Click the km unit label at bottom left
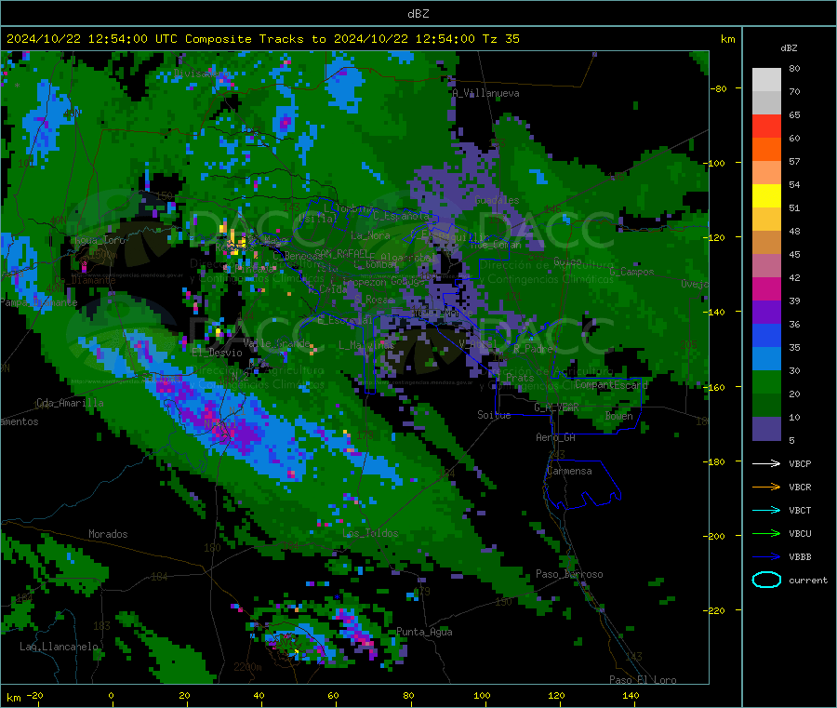This screenshot has width=837, height=708. [x=13, y=698]
